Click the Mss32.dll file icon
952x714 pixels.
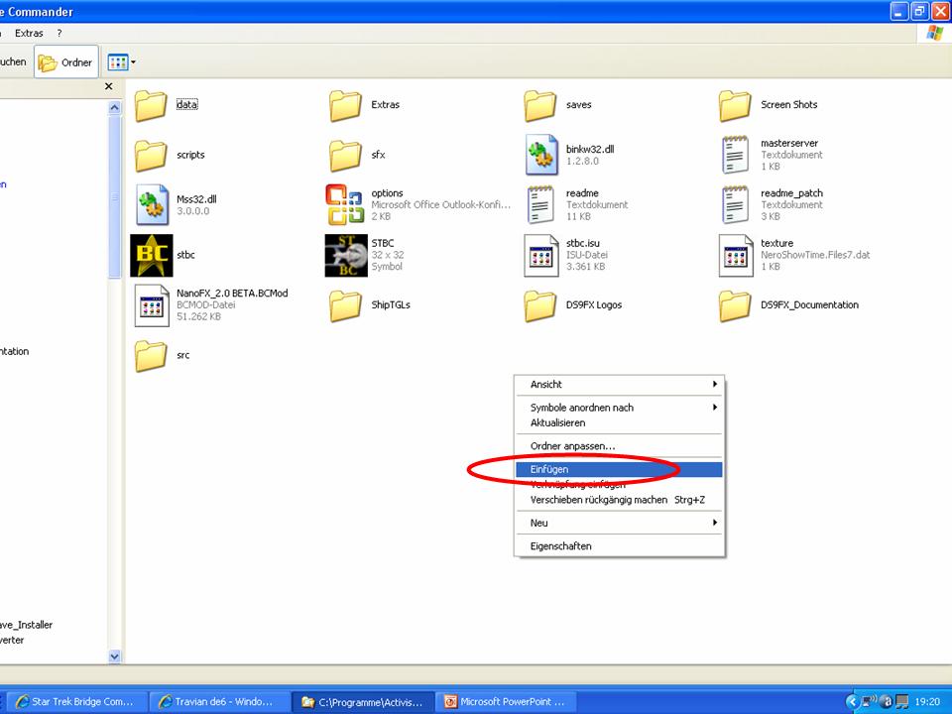point(151,204)
